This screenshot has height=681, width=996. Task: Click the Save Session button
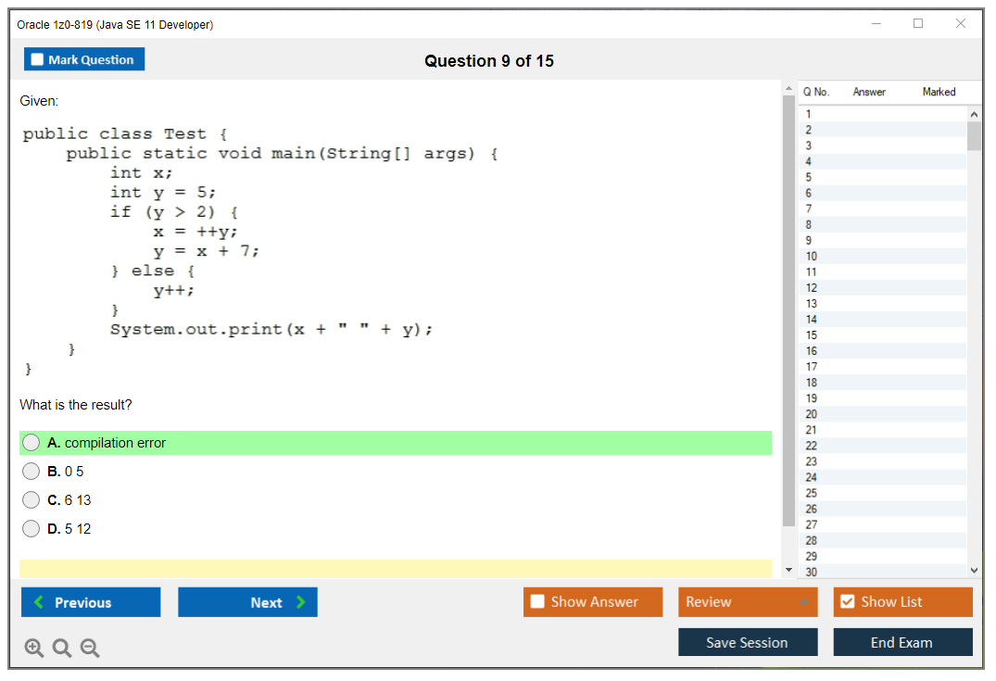pyautogui.click(x=747, y=642)
